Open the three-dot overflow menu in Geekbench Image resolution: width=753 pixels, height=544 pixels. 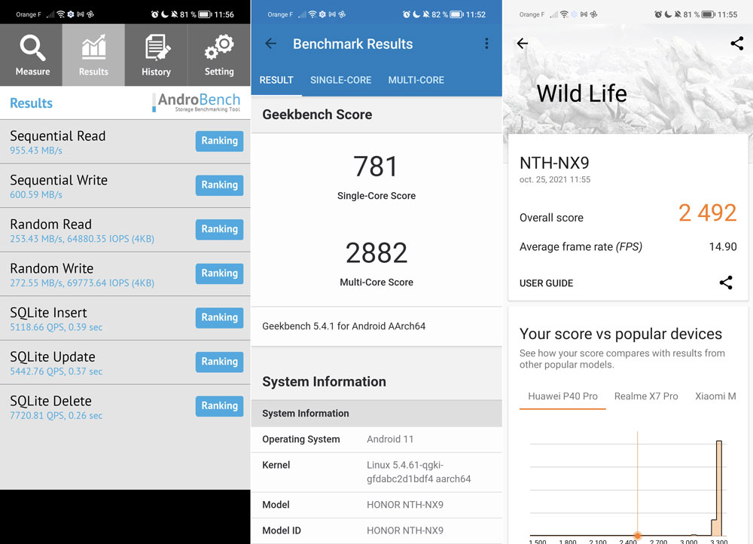coord(486,44)
